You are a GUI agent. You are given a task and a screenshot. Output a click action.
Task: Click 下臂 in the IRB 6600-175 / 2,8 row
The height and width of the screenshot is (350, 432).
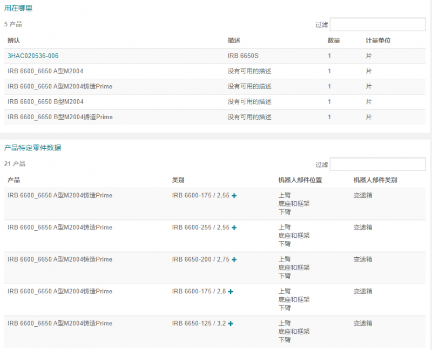(285, 308)
